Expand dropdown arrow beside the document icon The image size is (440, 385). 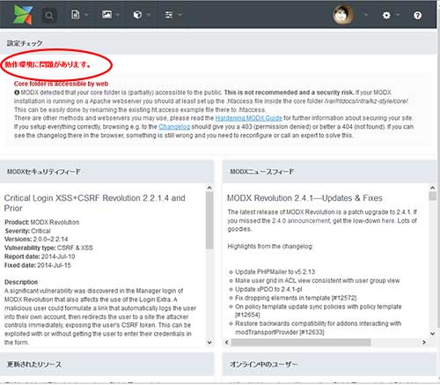coord(86,15)
